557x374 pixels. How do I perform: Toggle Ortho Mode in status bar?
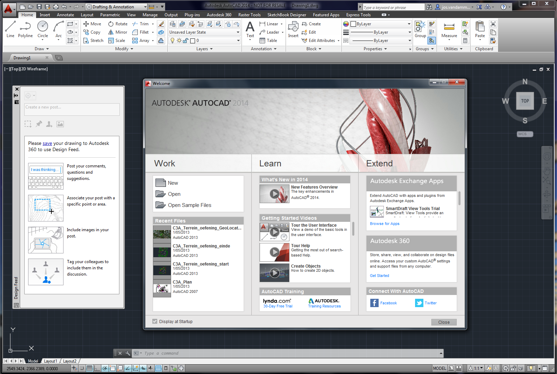pyautogui.click(x=97, y=368)
